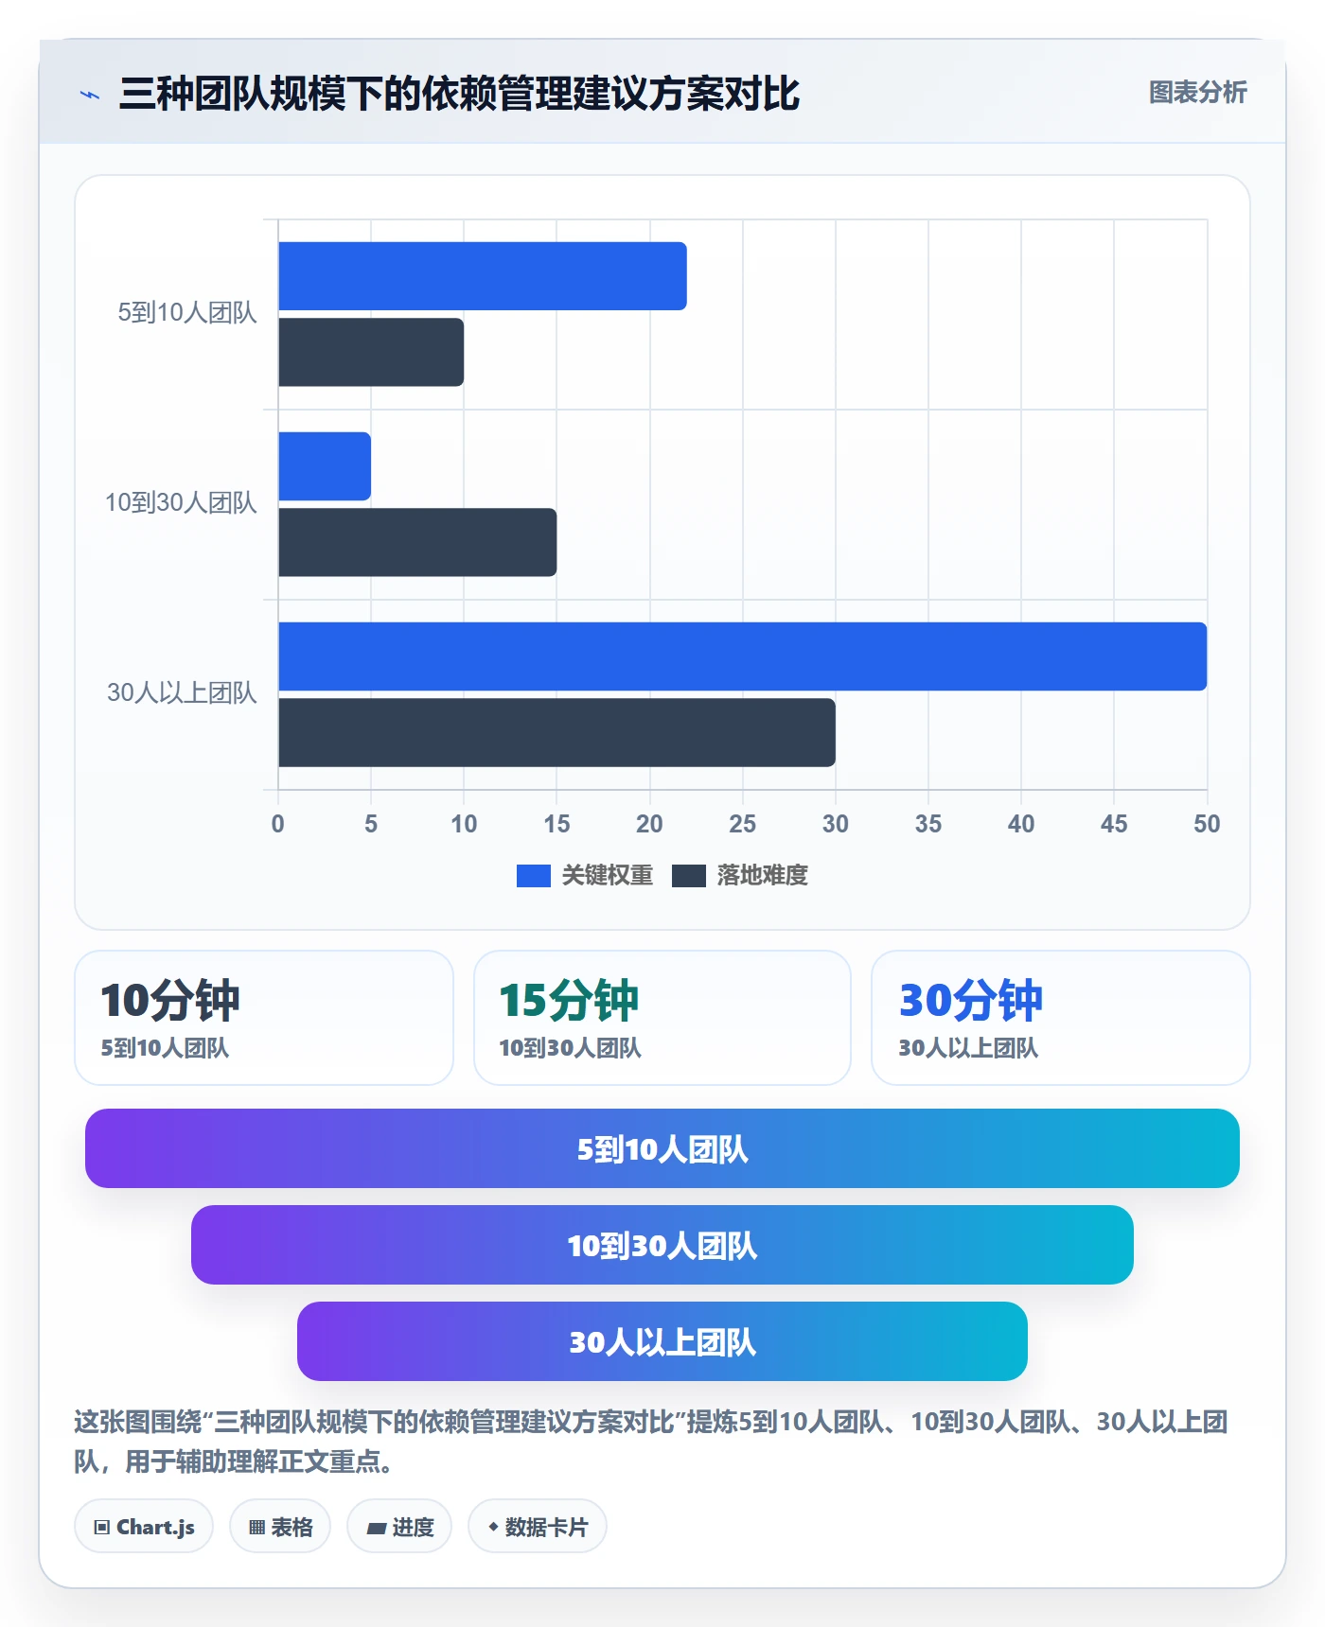
Task: Select dark 落地难度 bar for 10到30人团队
Action: coord(417,542)
